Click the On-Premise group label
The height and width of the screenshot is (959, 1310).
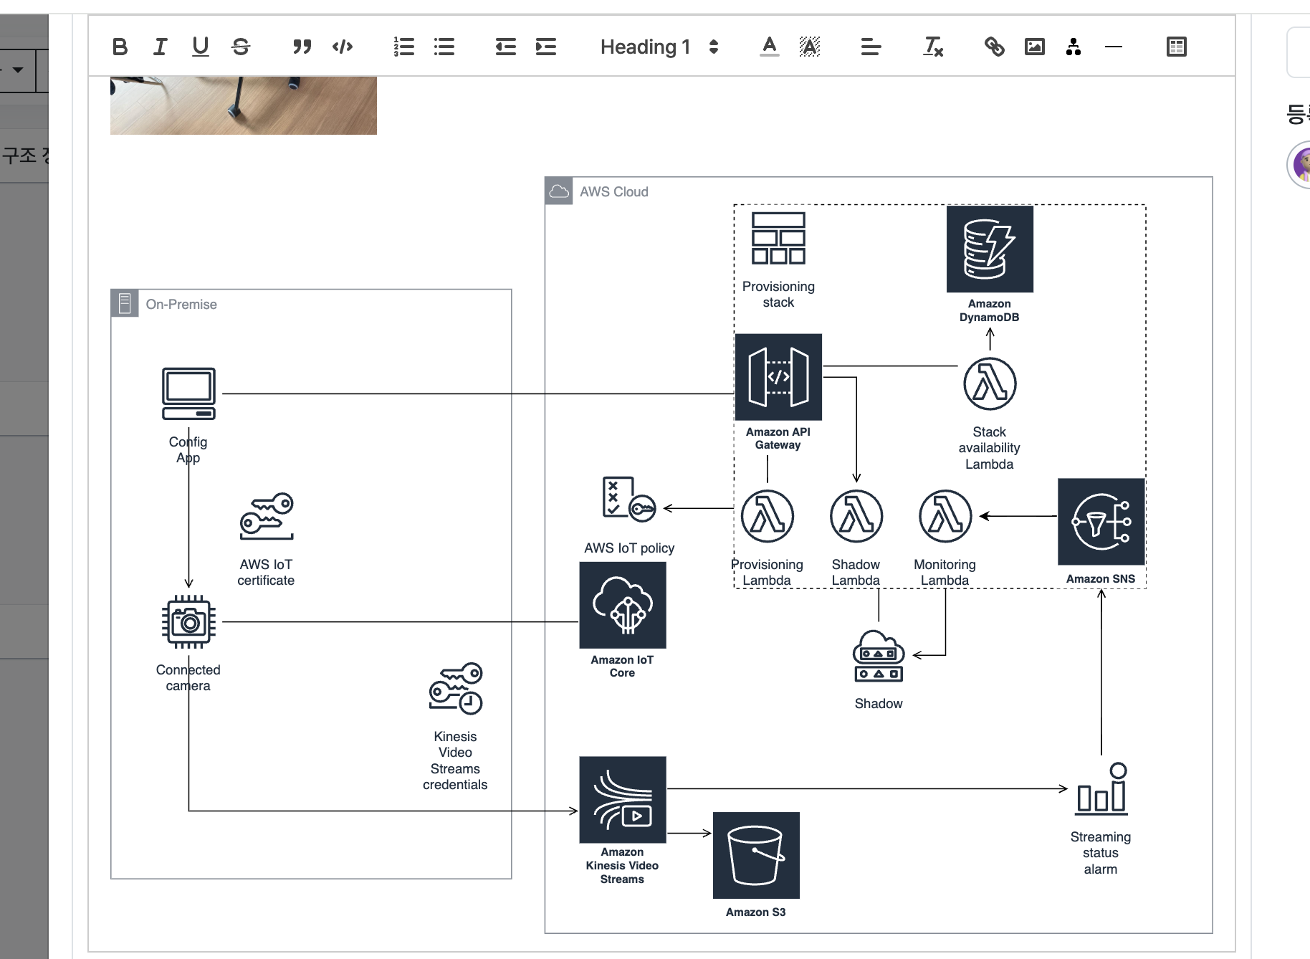pyautogui.click(x=181, y=304)
